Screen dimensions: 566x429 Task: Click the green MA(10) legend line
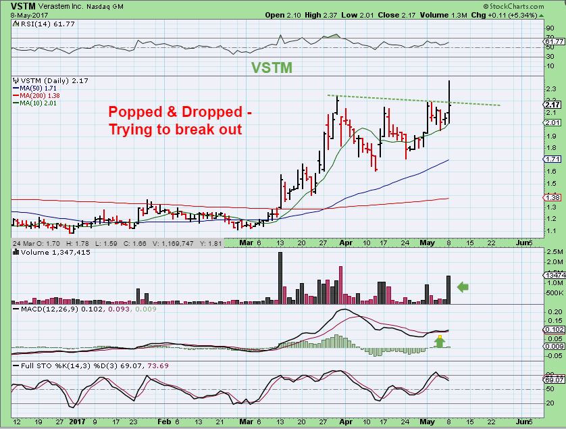16,103
